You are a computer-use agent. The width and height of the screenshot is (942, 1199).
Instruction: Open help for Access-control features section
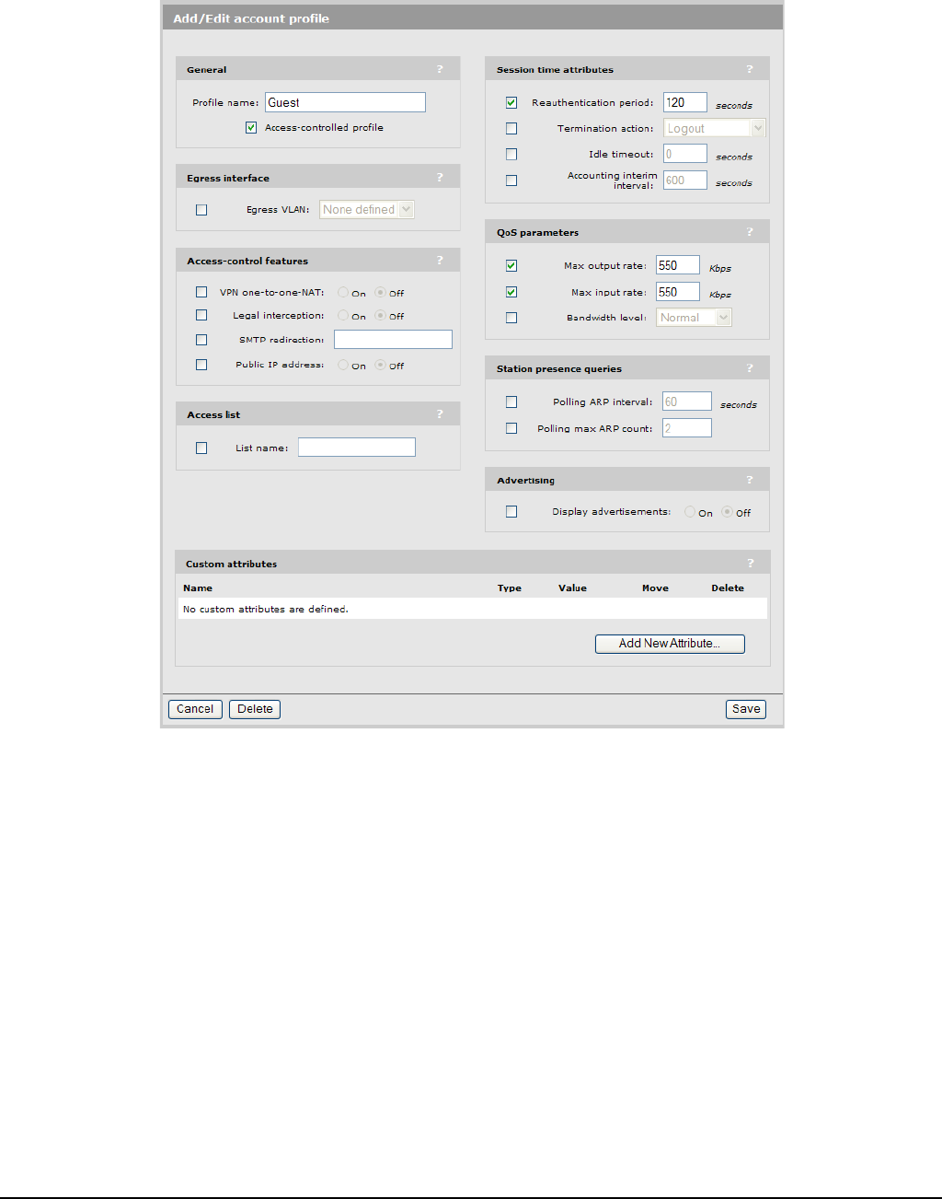coord(440,261)
